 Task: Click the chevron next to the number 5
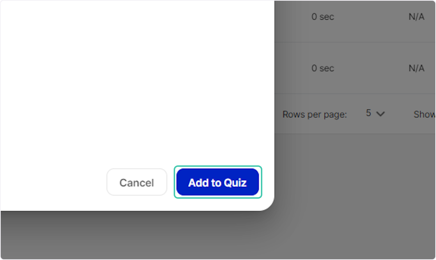click(380, 114)
